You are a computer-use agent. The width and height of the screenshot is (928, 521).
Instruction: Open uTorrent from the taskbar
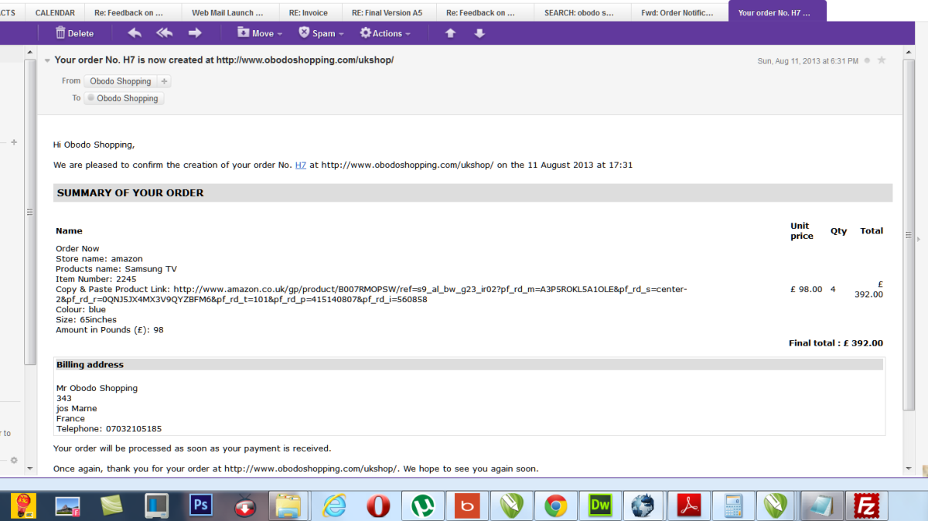tap(422, 506)
